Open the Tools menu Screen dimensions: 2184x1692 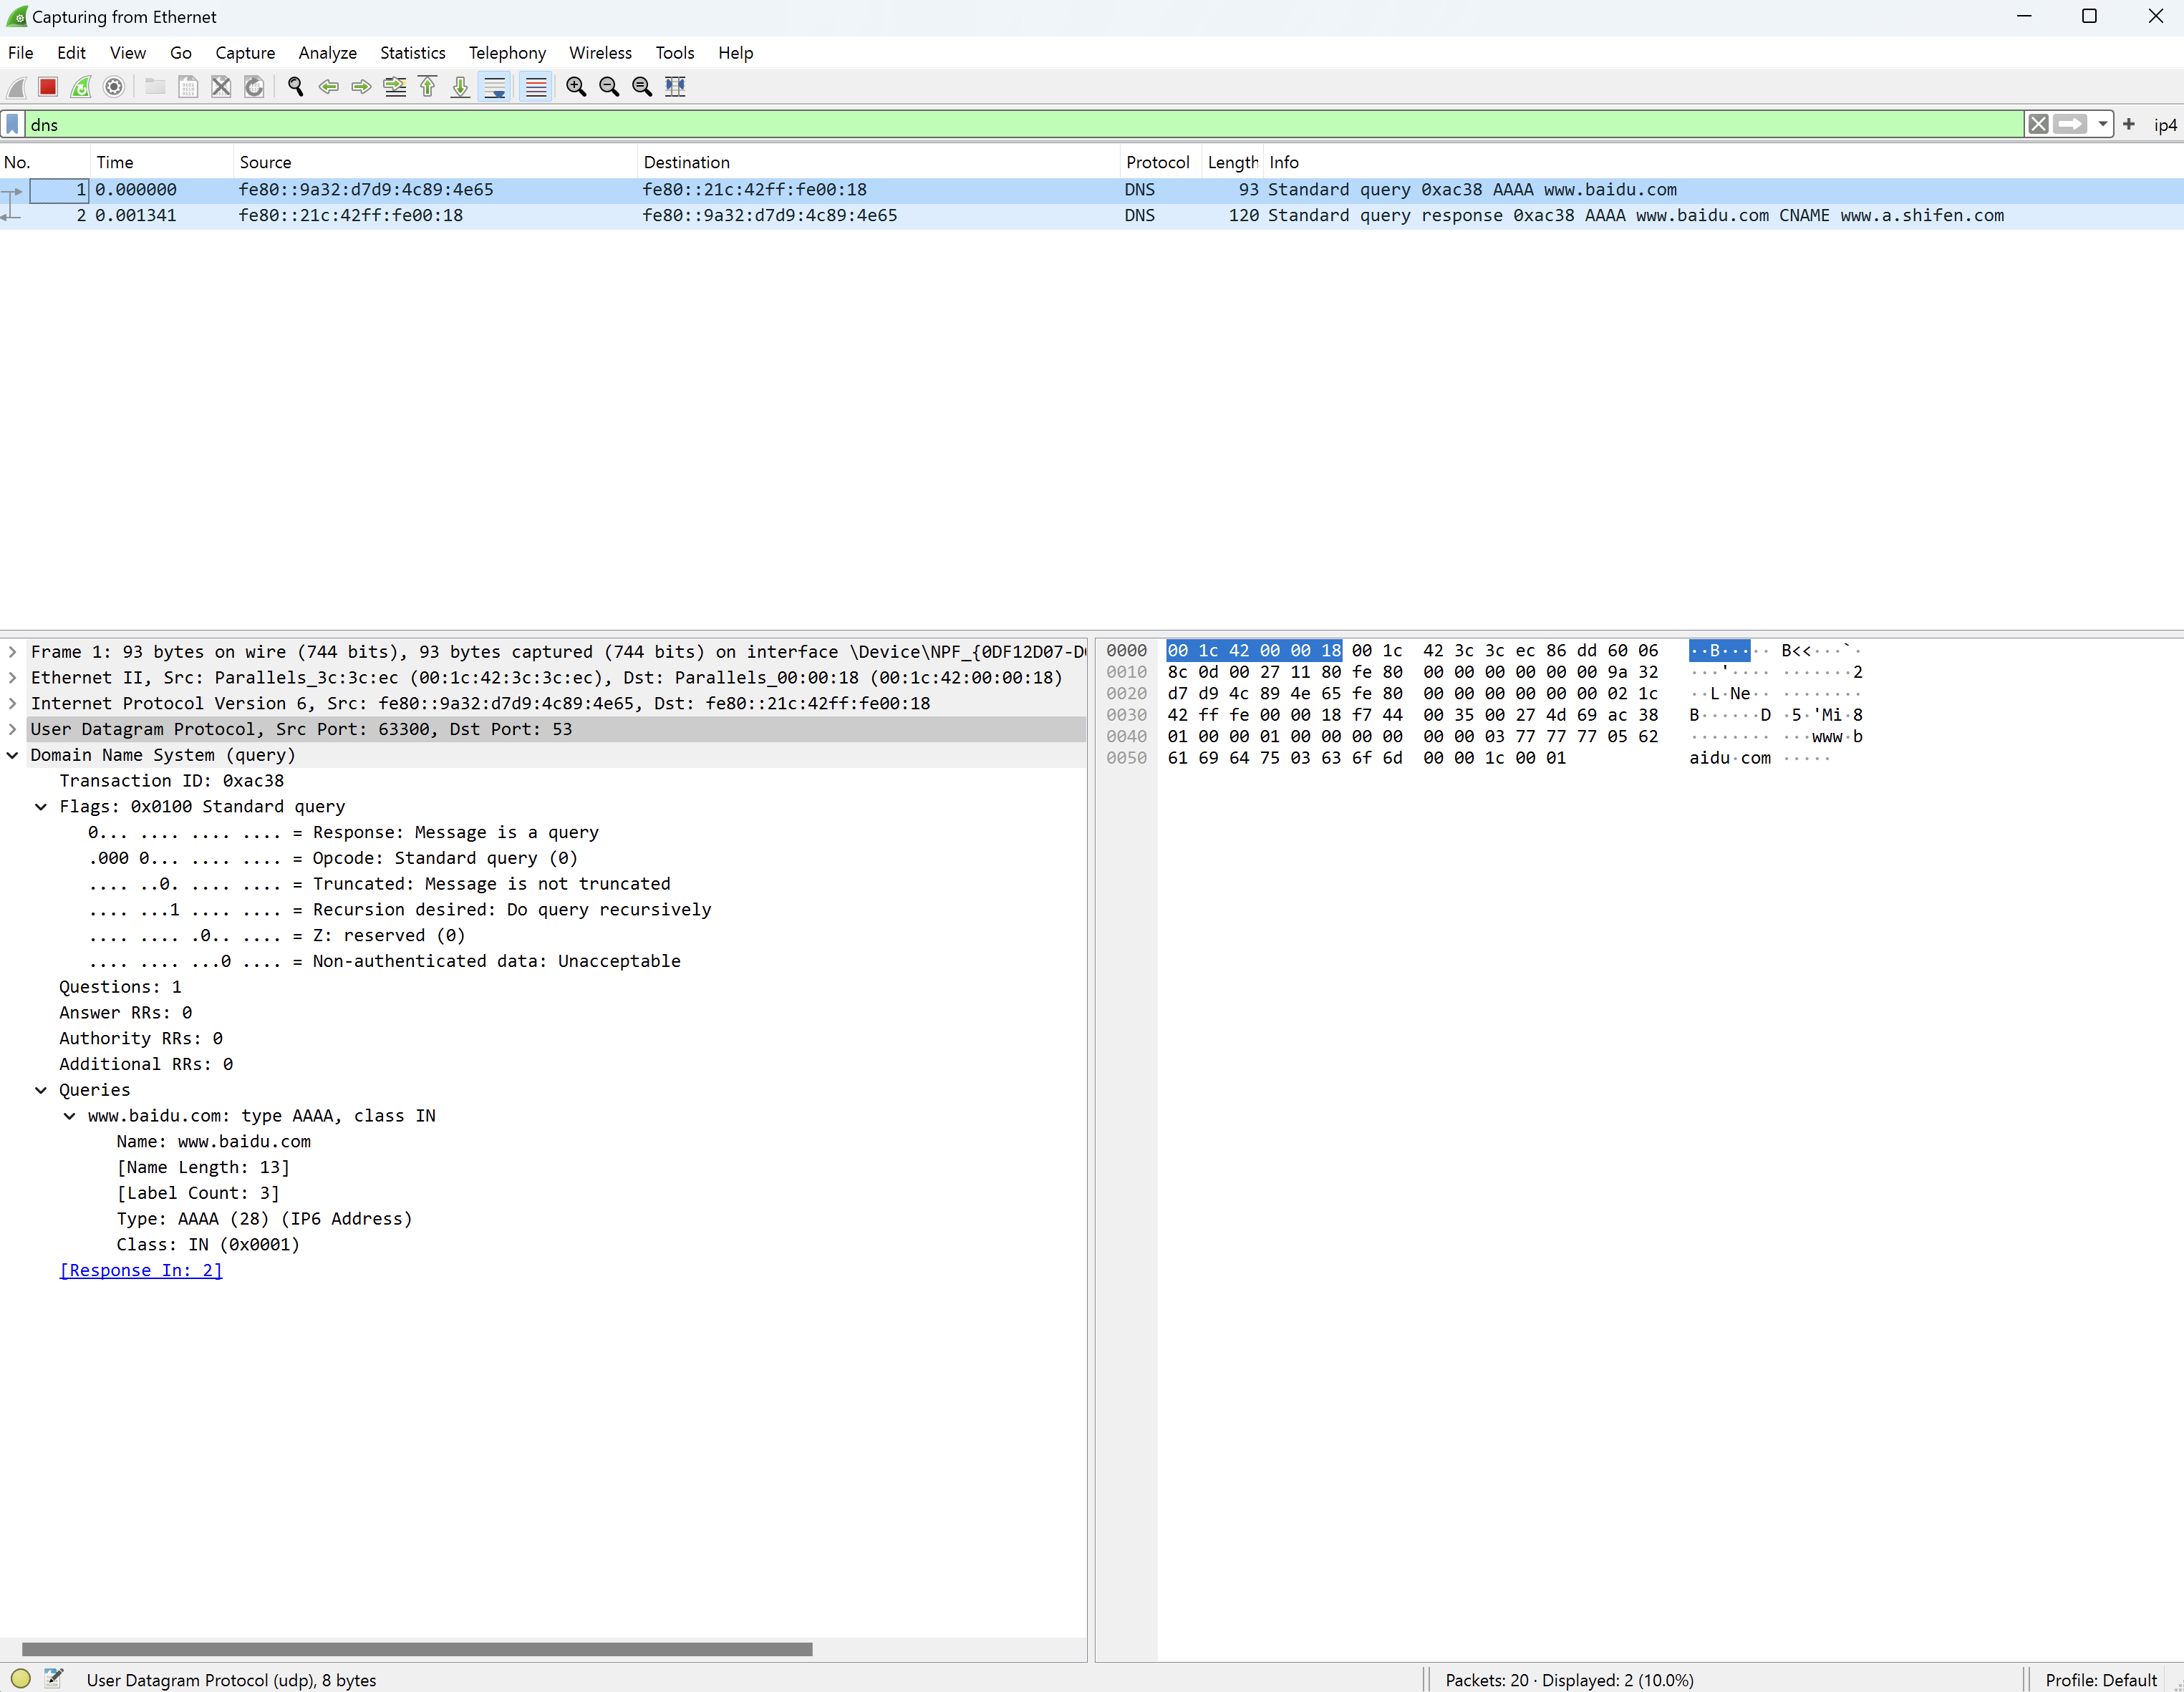(675, 53)
